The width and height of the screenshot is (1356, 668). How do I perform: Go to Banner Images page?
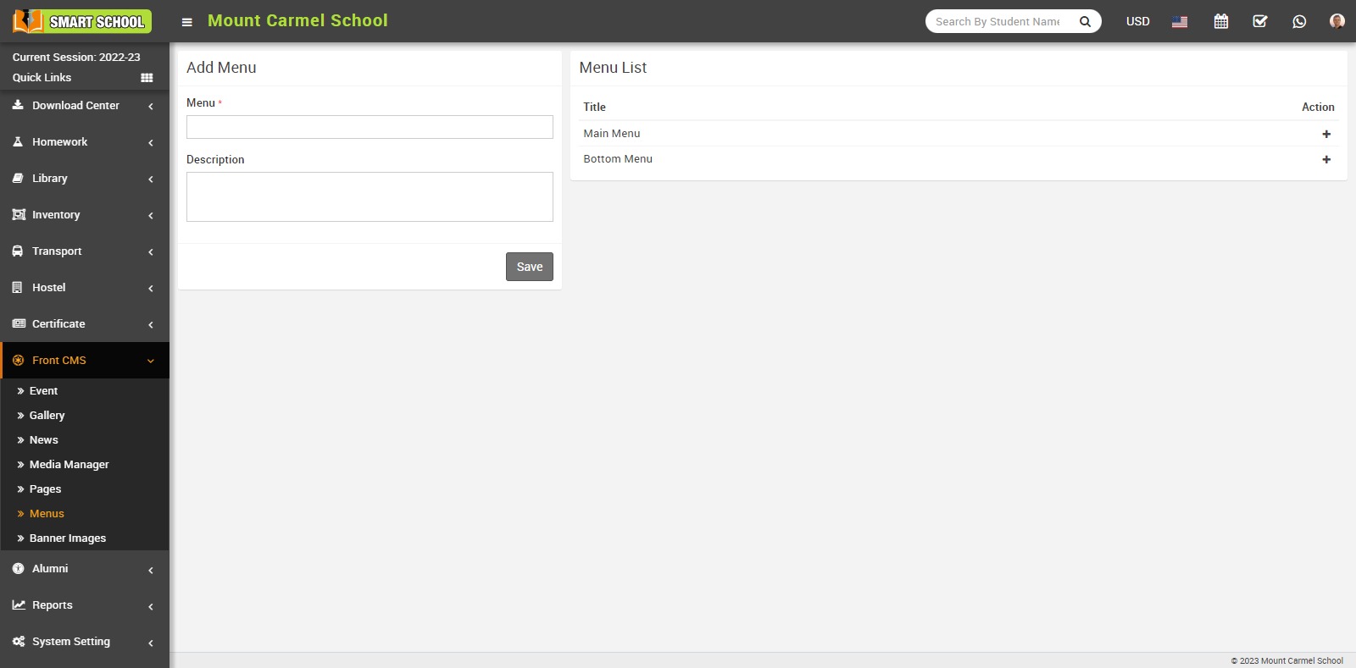coord(68,538)
